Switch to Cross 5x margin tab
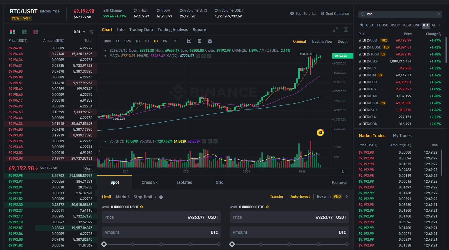Screen dimensions: 449x250 tap(149, 182)
